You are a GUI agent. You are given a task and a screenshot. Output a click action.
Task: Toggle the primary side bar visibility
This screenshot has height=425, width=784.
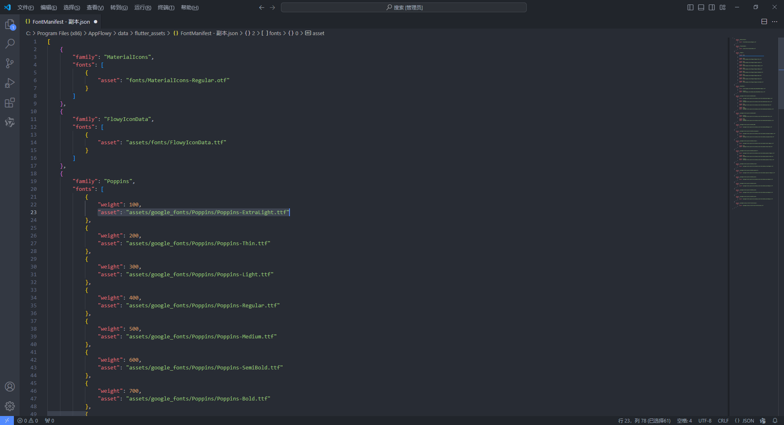[x=690, y=7]
